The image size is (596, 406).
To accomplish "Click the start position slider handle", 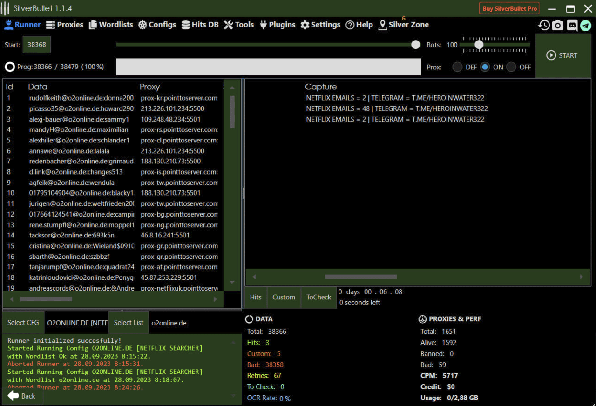I will point(416,45).
